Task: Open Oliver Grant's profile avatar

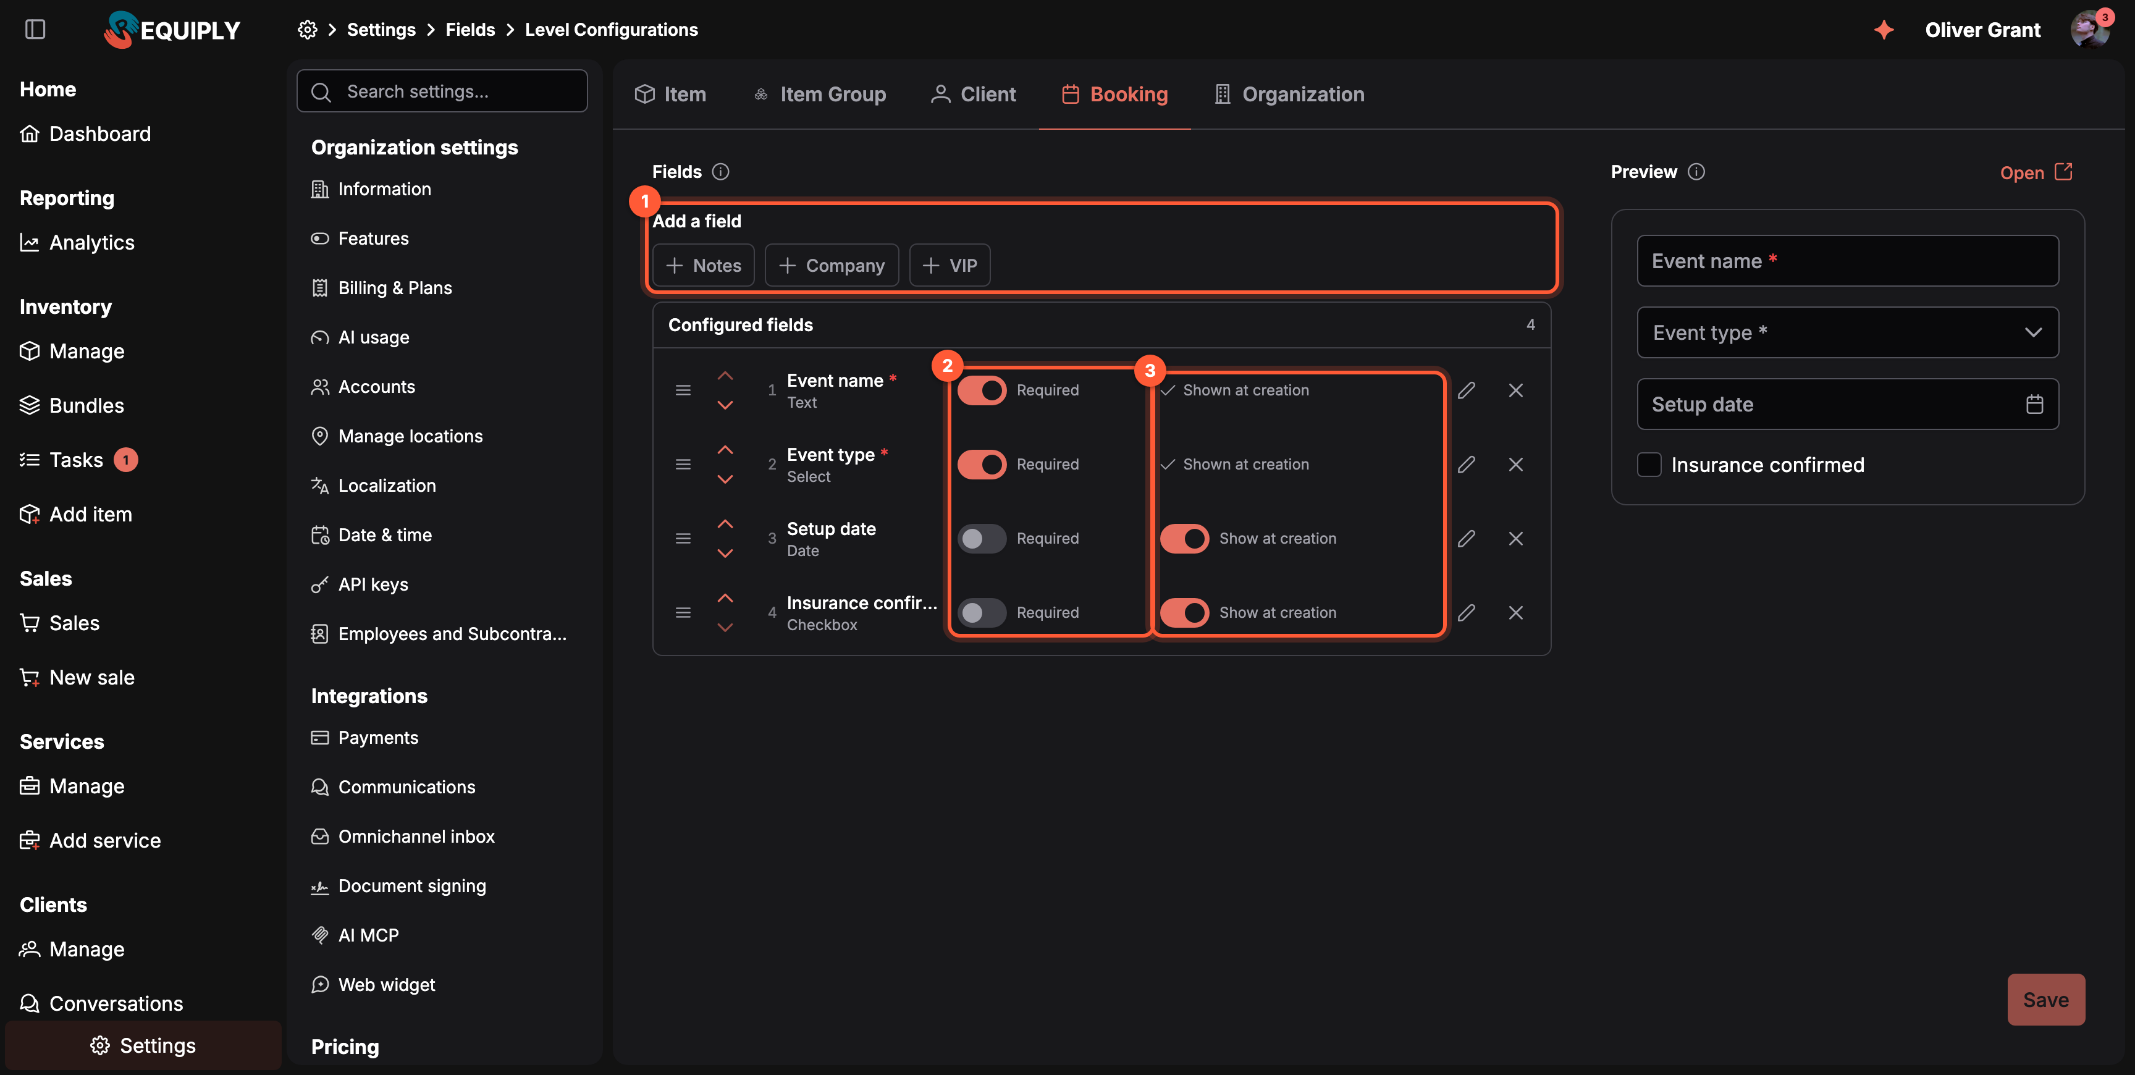Action: tap(2091, 30)
